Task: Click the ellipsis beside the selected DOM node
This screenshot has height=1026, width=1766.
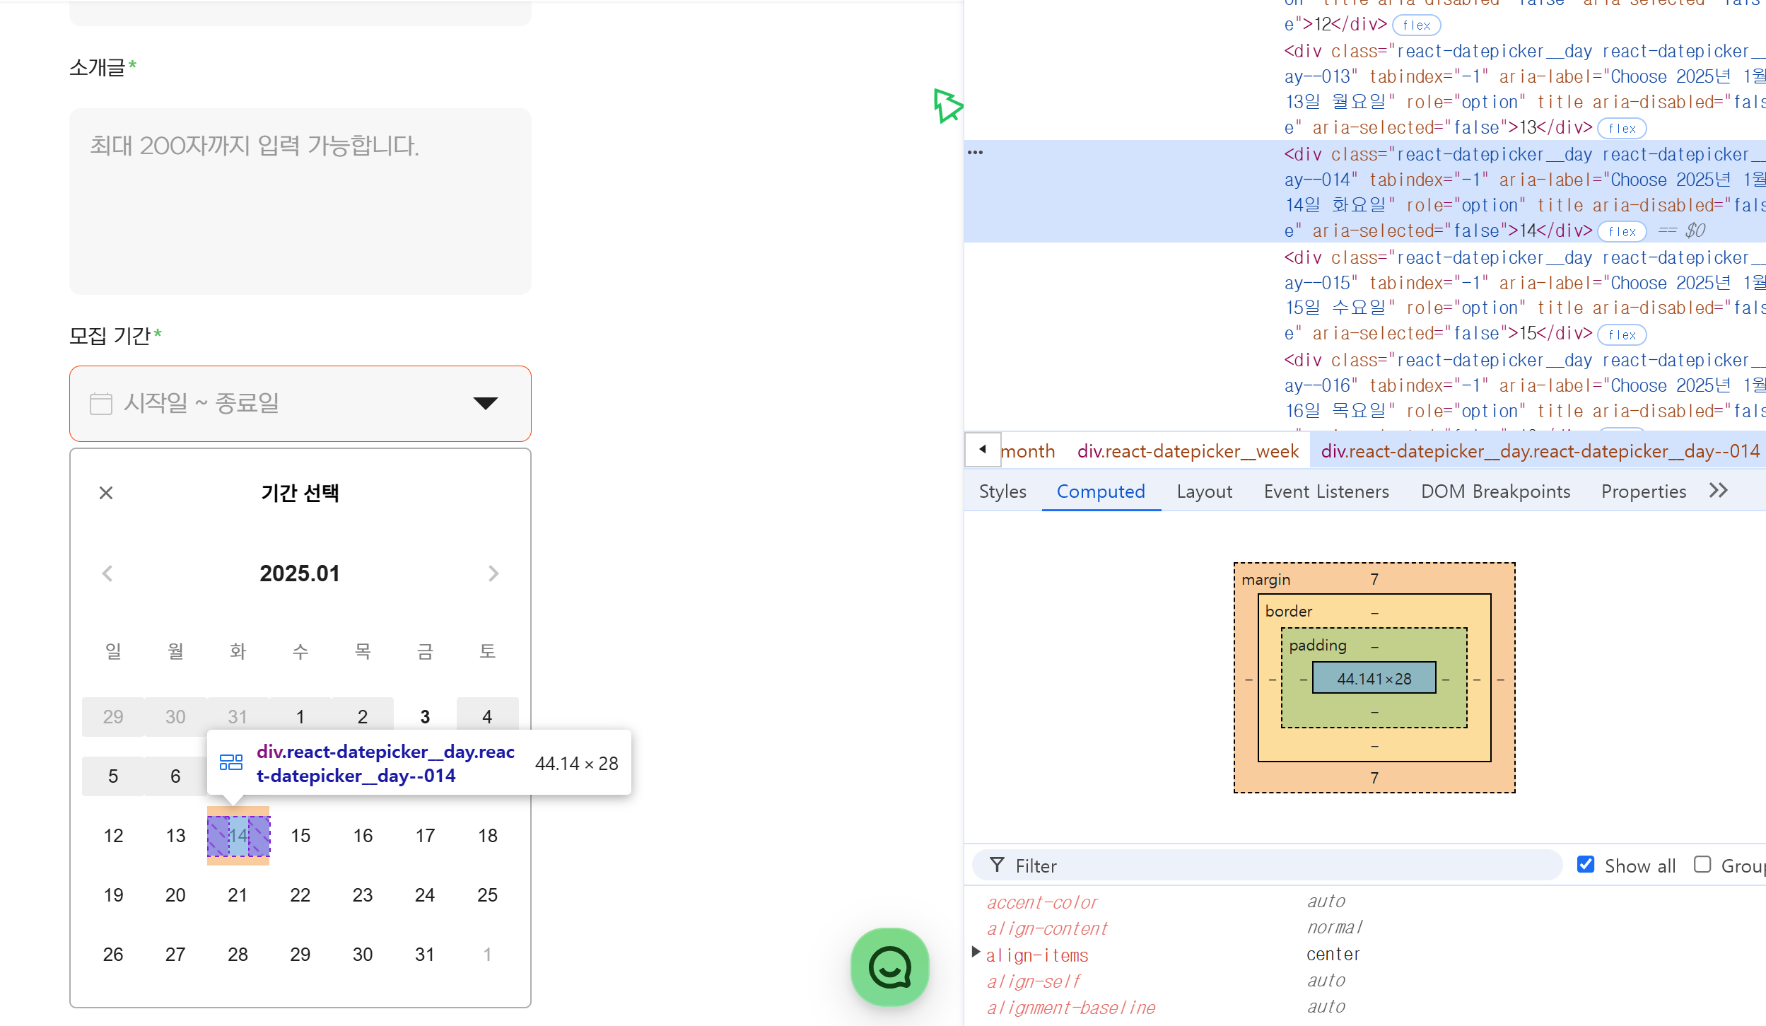Action: (x=975, y=153)
